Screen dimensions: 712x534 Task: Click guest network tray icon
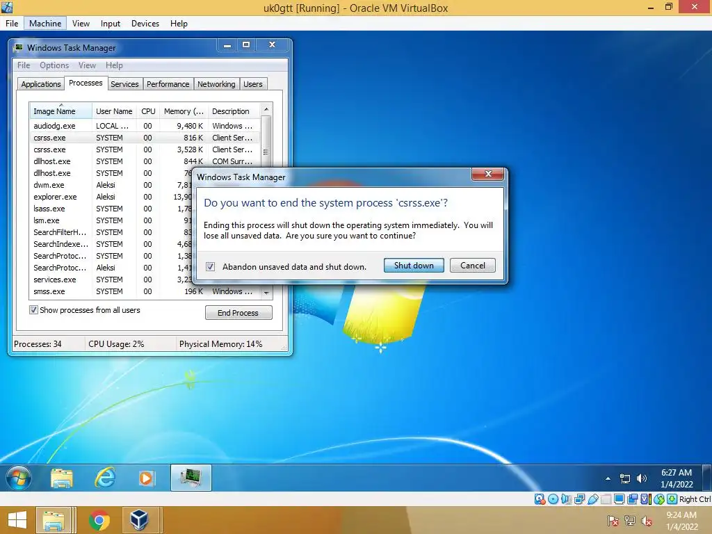625,478
